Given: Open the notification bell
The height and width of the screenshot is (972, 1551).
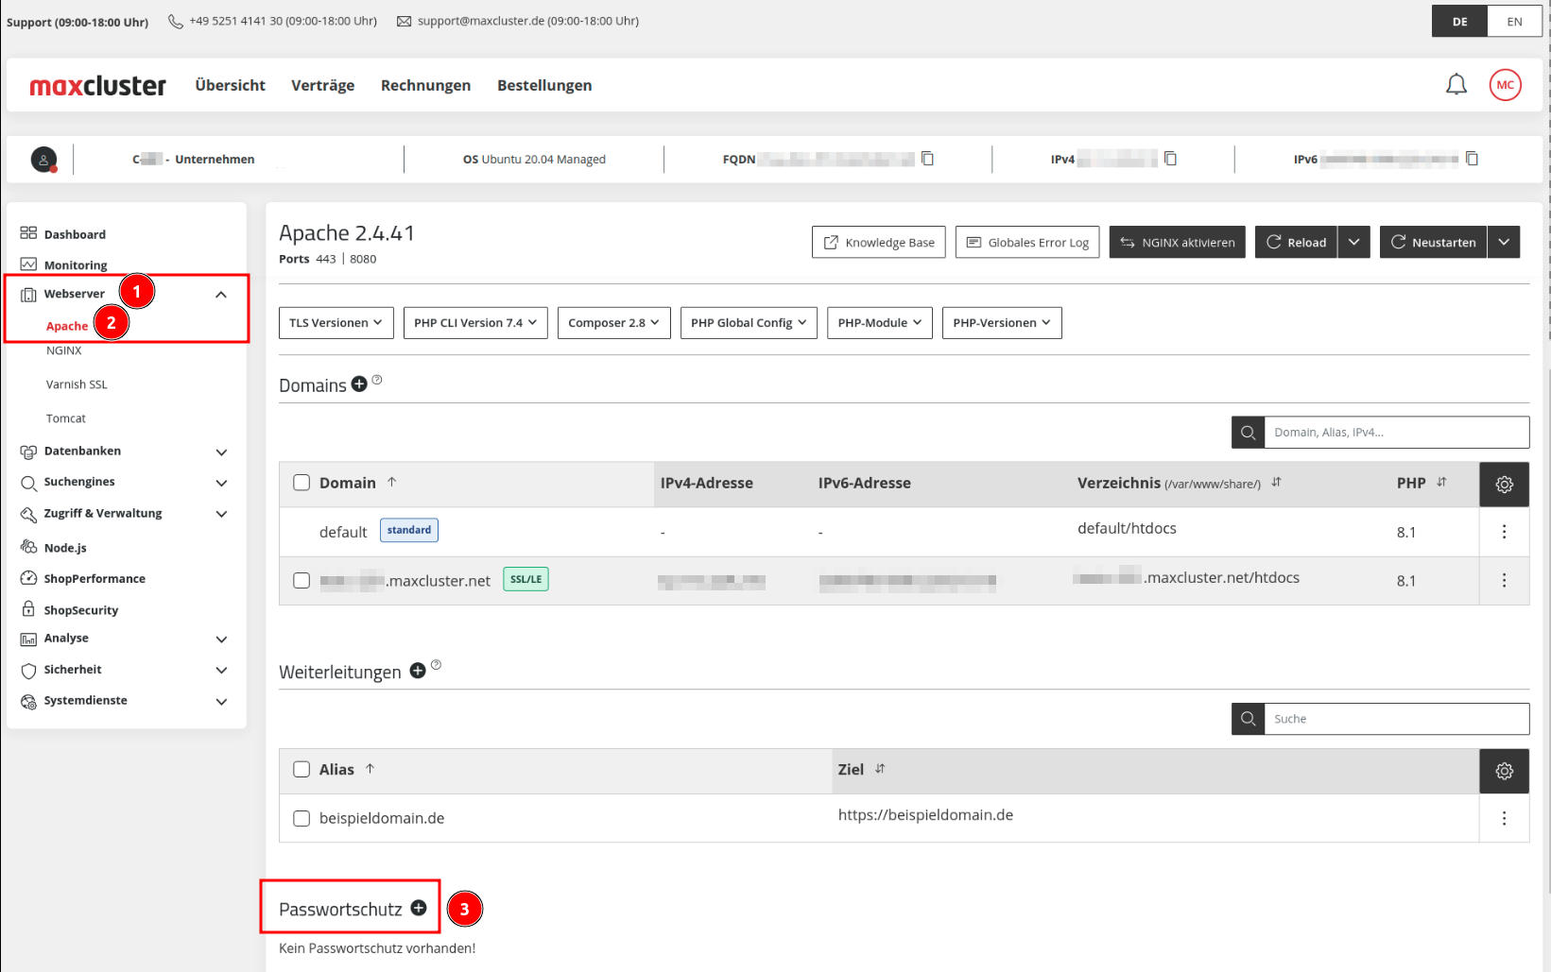Looking at the screenshot, I should [1456, 84].
